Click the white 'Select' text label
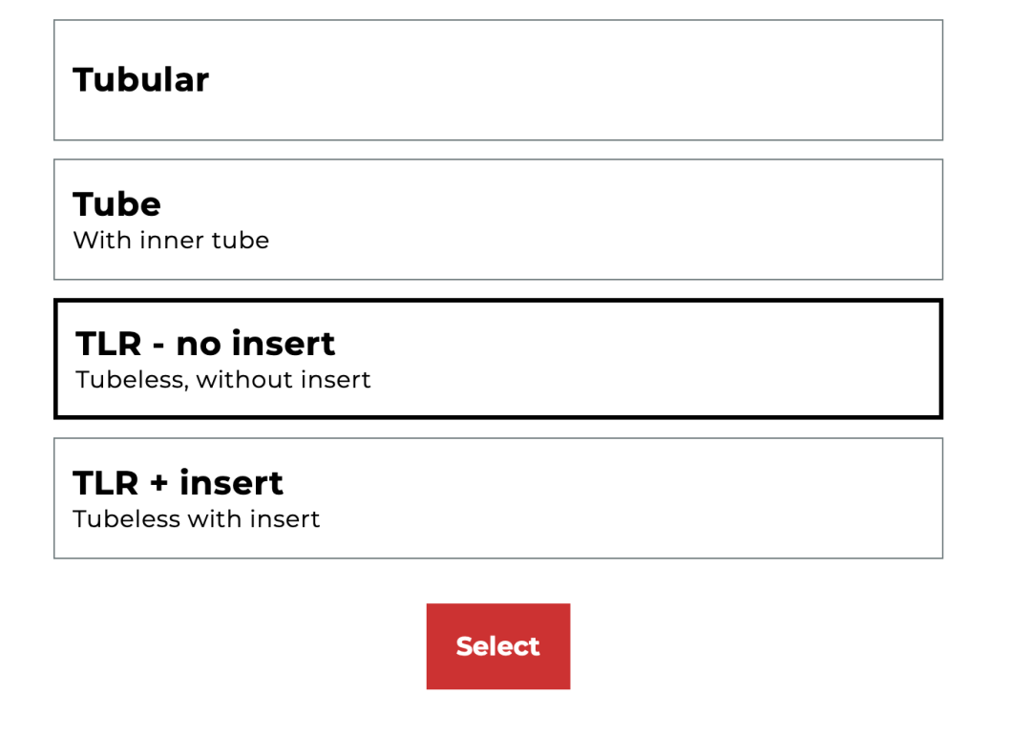 (x=497, y=646)
